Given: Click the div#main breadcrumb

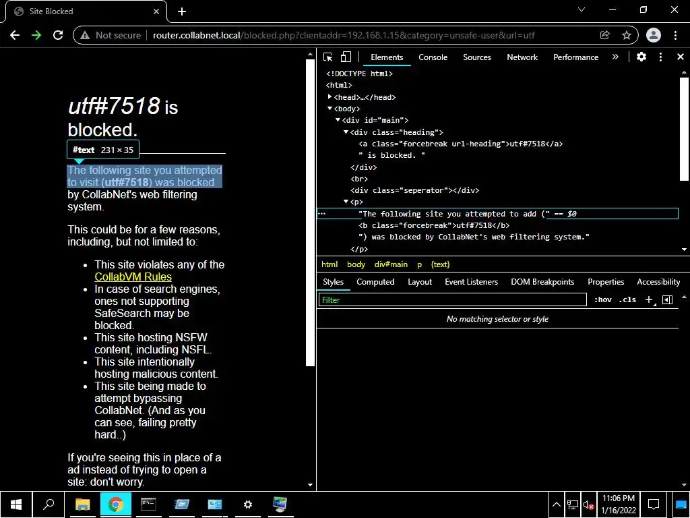Looking at the screenshot, I should [x=391, y=264].
